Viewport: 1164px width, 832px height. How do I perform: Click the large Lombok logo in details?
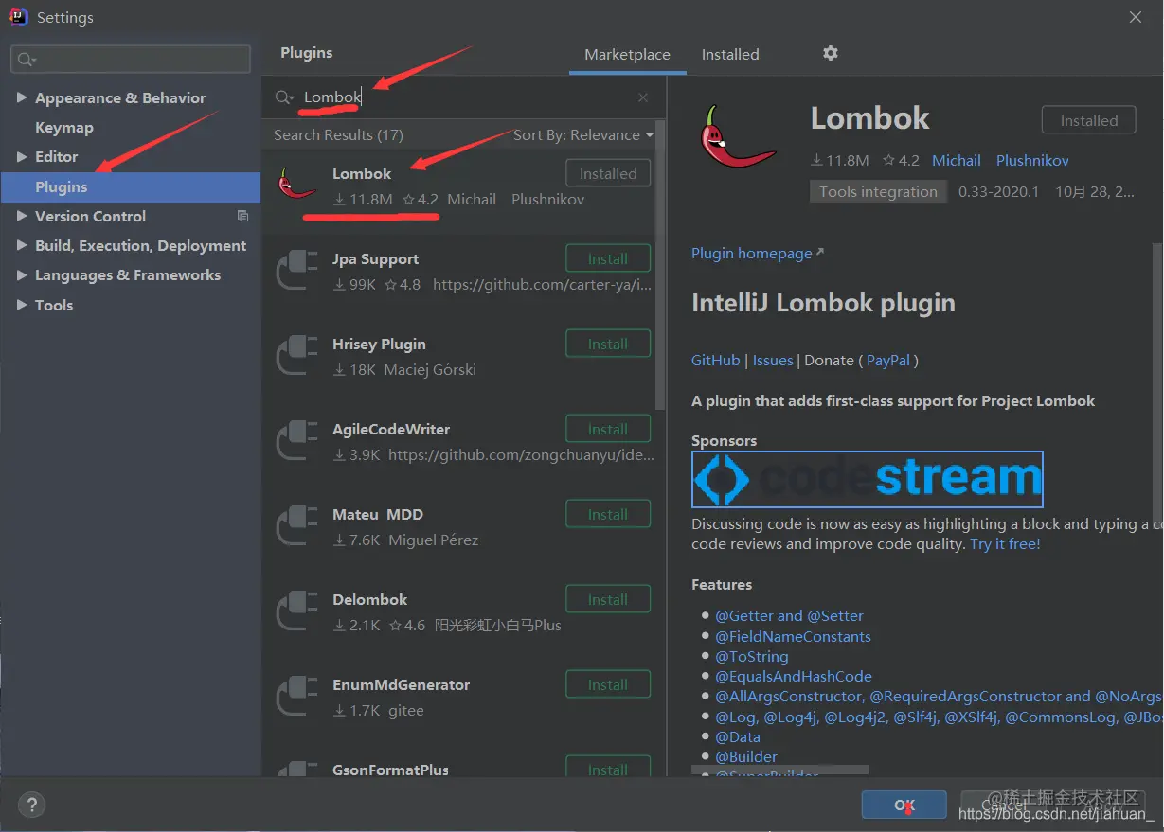[738, 138]
